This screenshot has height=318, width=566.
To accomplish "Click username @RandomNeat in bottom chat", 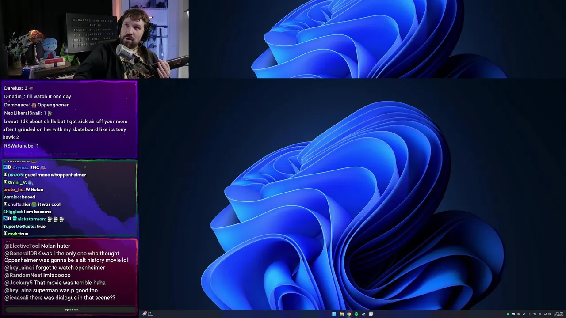I will coord(23,275).
